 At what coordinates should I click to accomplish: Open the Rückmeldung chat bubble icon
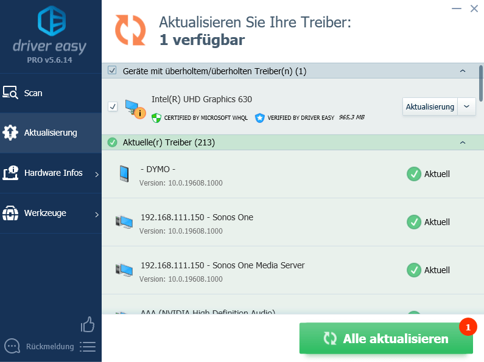click(x=12, y=346)
